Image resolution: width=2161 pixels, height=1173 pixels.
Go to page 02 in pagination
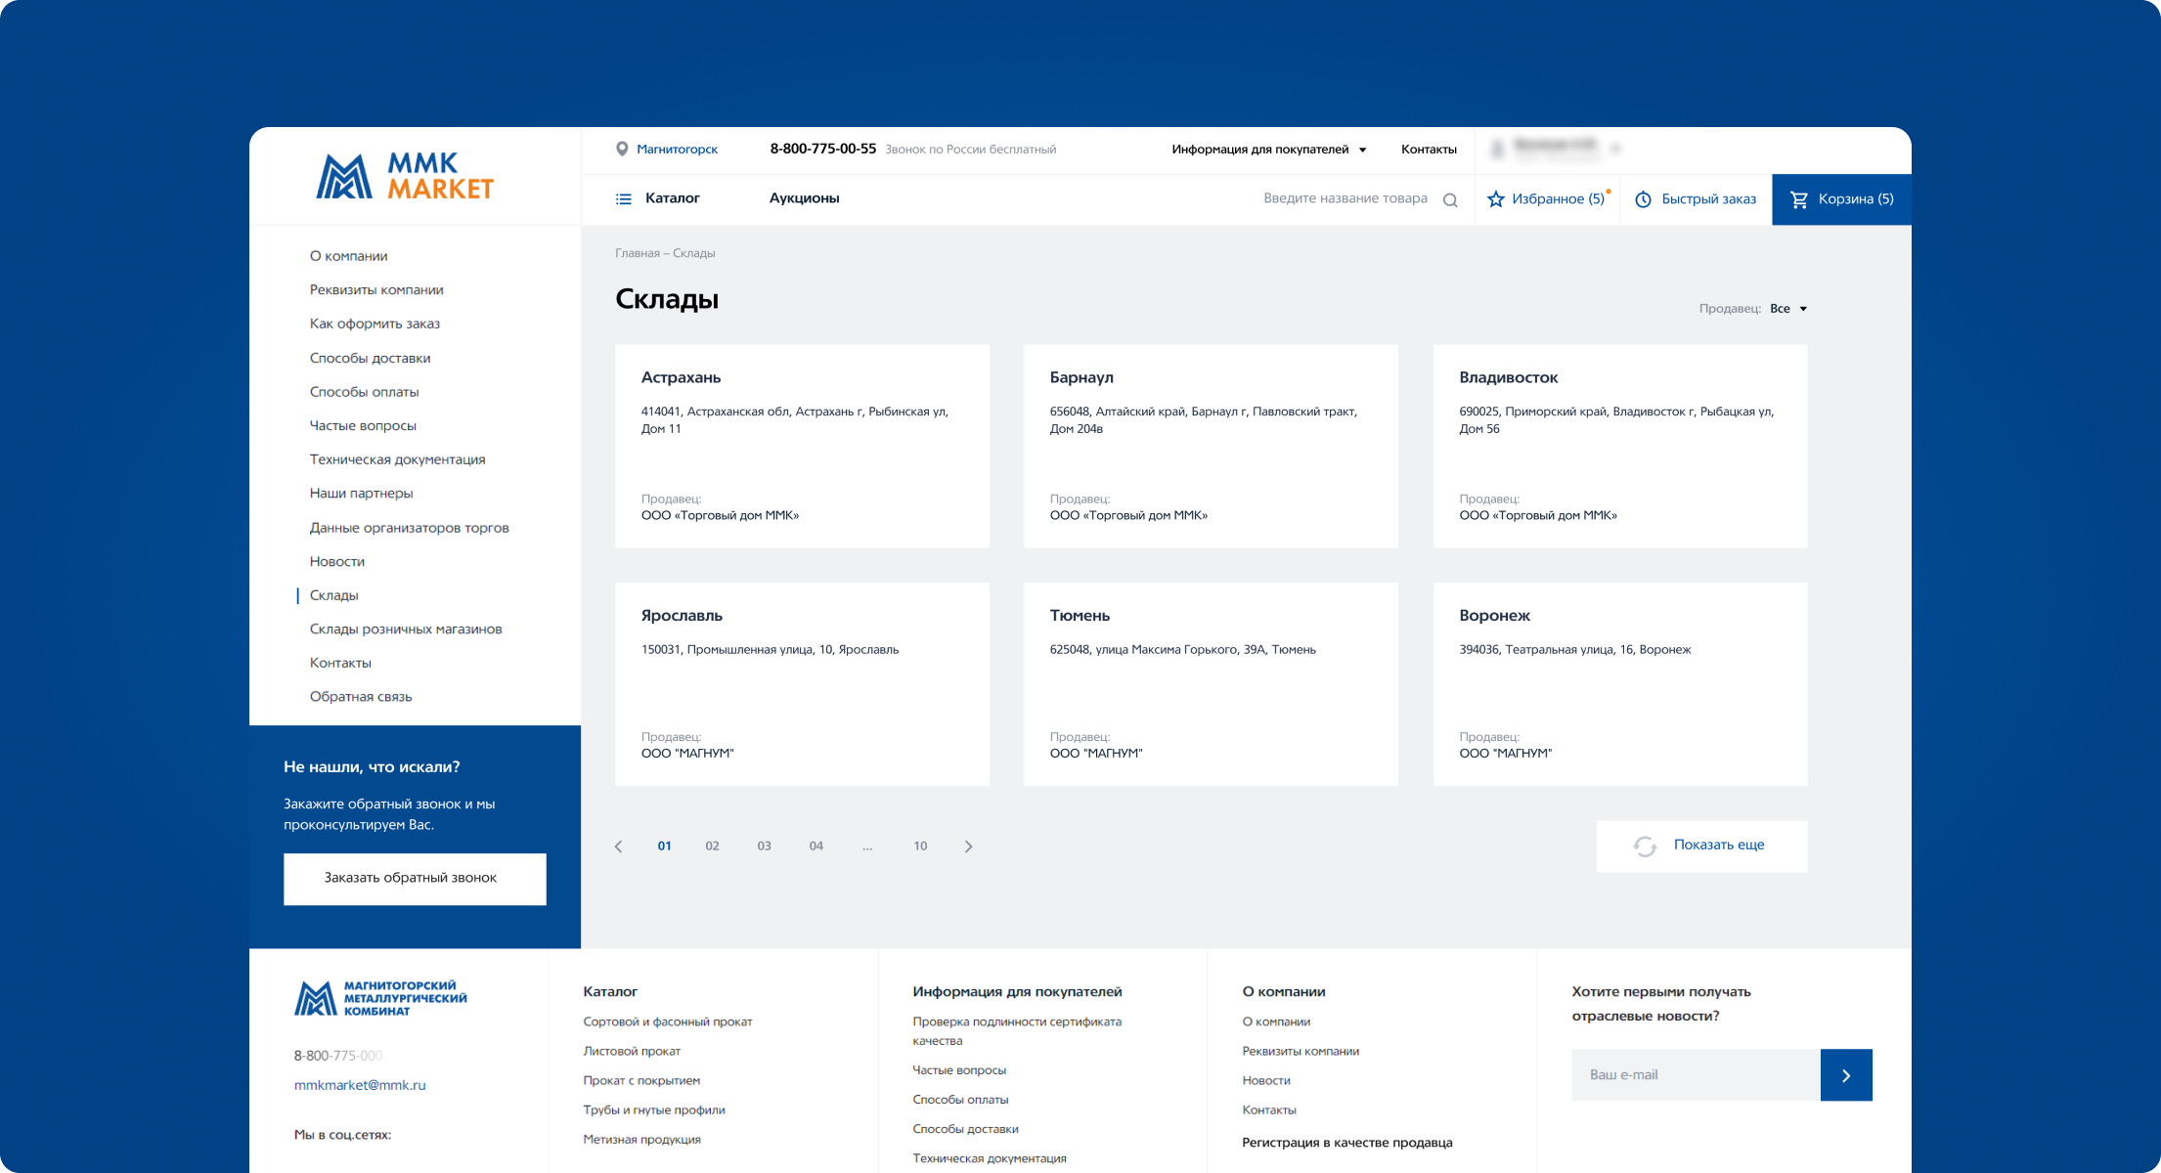(x=712, y=847)
